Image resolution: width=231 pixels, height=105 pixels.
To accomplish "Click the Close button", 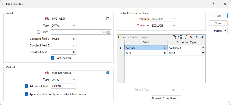I will coord(218,23).
